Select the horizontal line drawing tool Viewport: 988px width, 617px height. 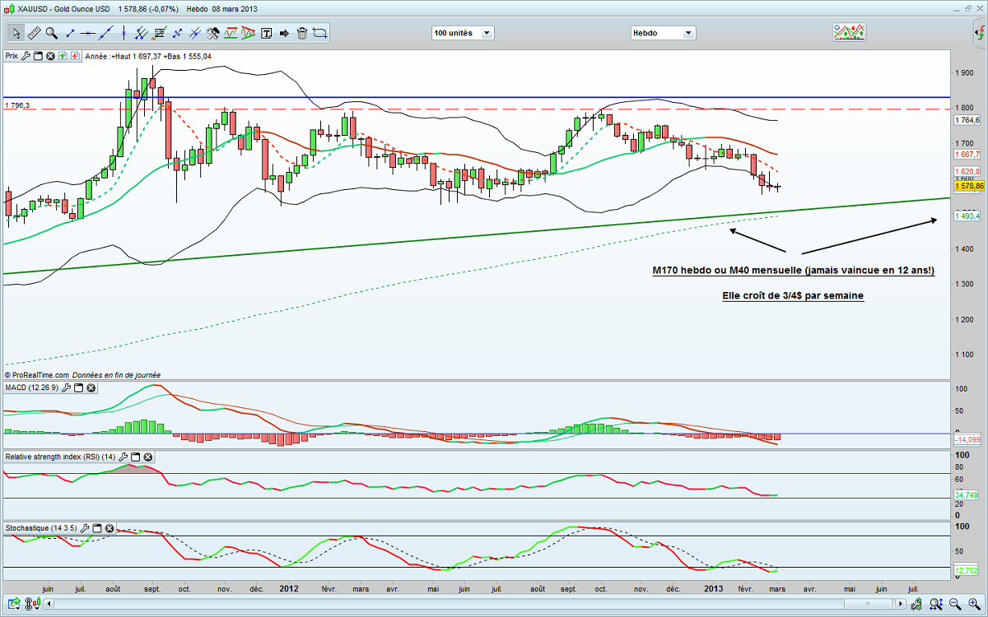[87, 33]
